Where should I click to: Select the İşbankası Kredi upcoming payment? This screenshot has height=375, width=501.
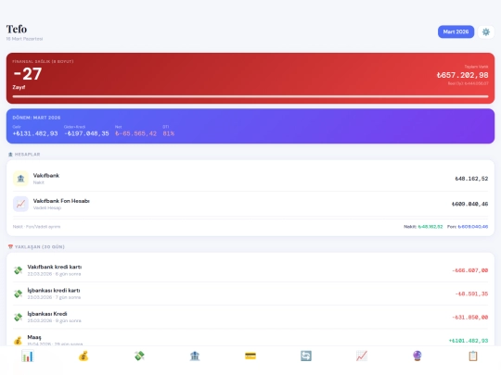coord(250,317)
